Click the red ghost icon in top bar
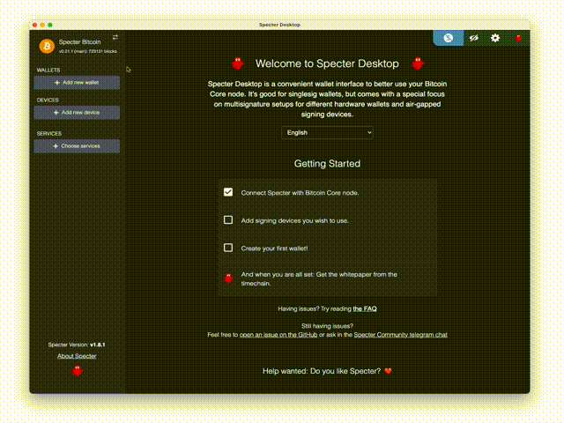The width and height of the screenshot is (564, 423). tap(518, 38)
